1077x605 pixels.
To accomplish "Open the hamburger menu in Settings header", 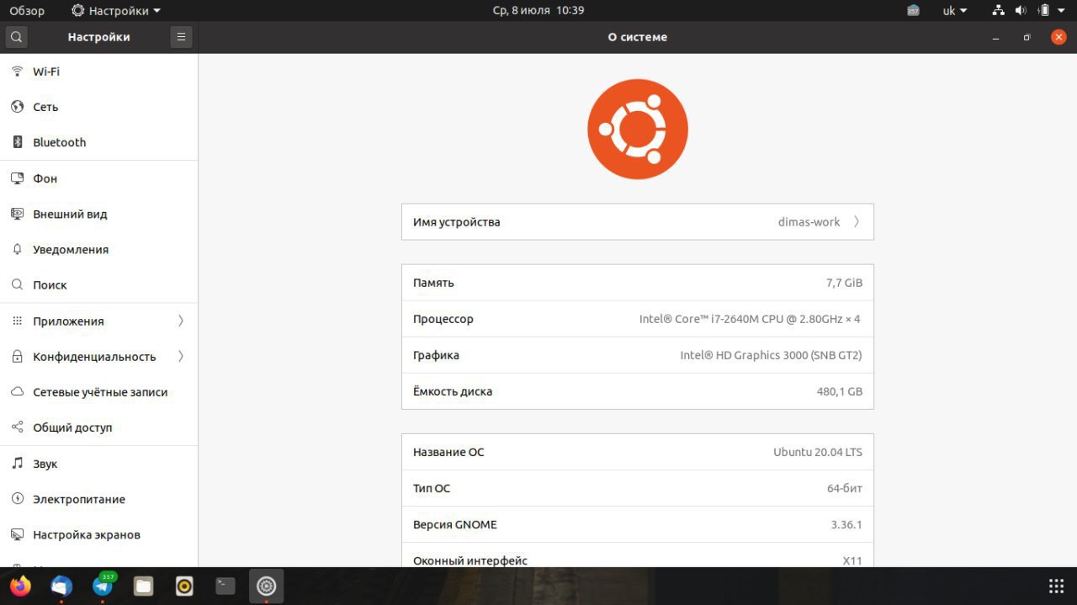I will click(181, 37).
